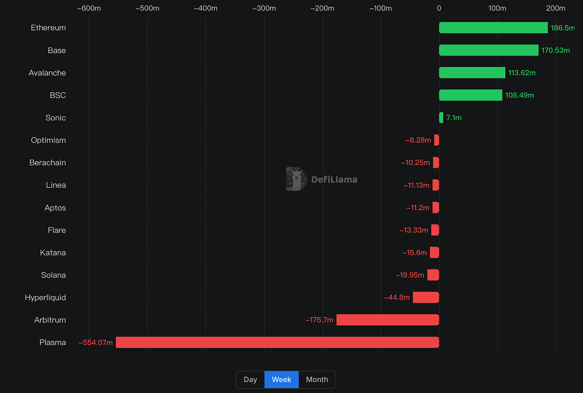Viewport: 583px width, 393px height.
Task: Click the −500m axis tick label
Action: (x=147, y=8)
